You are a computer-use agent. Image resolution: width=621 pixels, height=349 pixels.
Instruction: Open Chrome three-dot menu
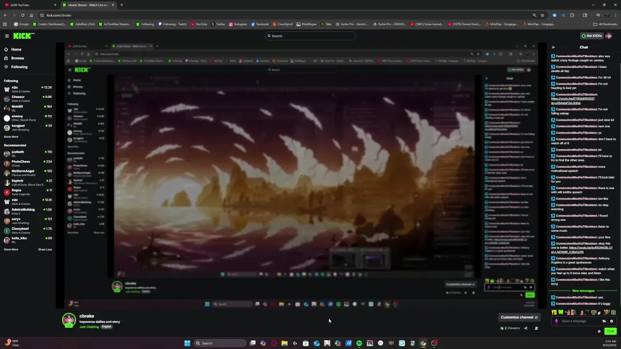pyautogui.click(x=615, y=15)
